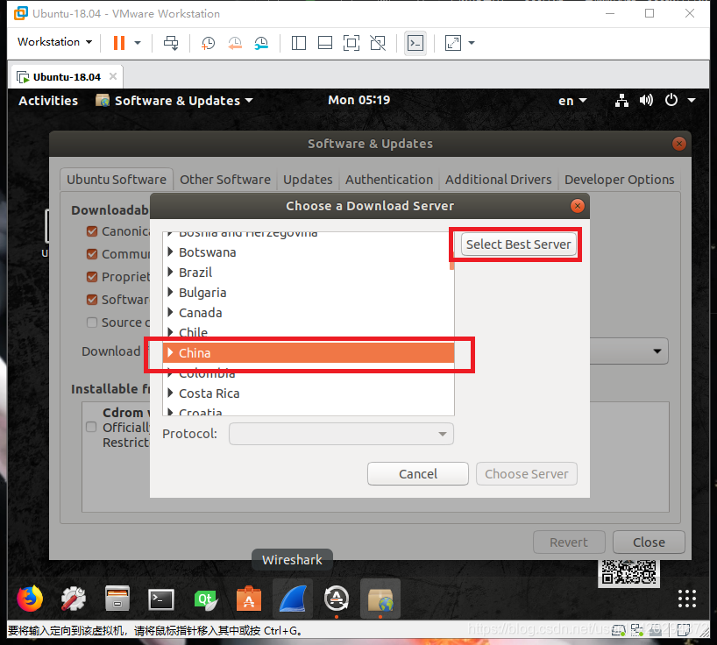
Task: Toggle the VMware library sidebar view icon
Action: click(299, 43)
